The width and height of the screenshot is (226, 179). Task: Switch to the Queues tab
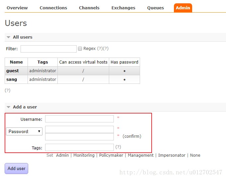(x=155, y=8)
